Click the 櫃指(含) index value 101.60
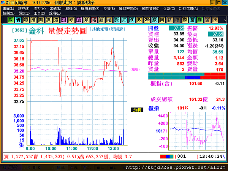 pos(196,84)
